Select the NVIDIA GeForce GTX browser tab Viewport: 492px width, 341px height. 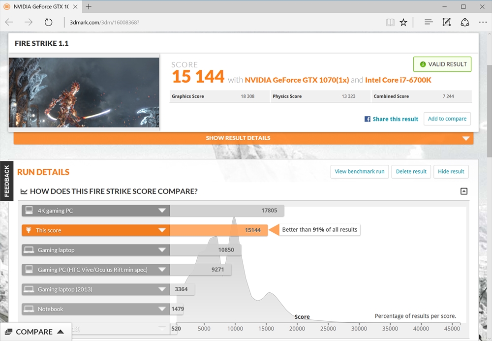(40, 6)
